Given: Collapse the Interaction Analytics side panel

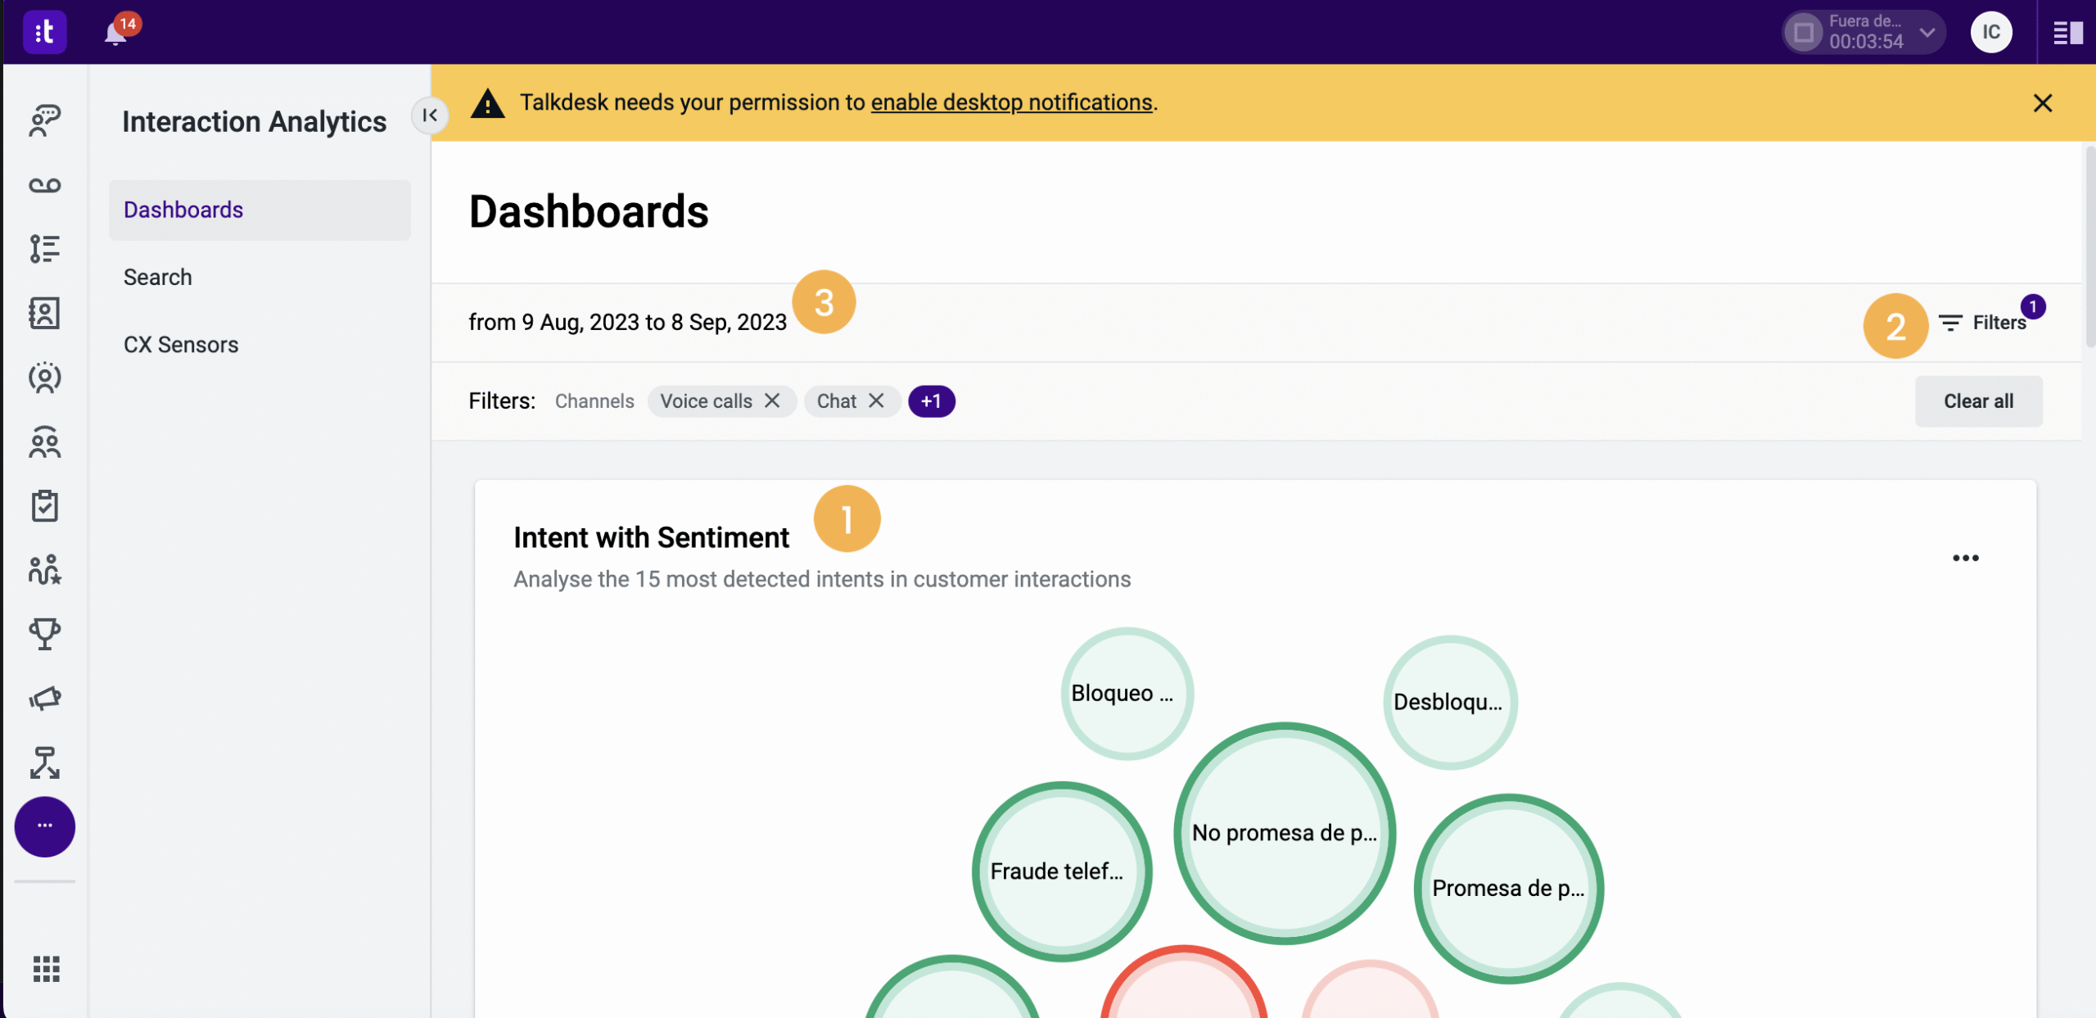Looking at the screenshot, I should tap(430, 115).
